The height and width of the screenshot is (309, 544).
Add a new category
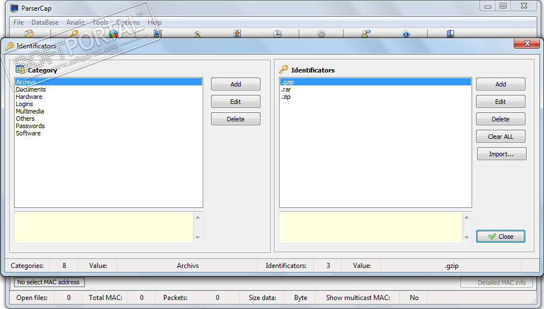(x=236, y=84)
